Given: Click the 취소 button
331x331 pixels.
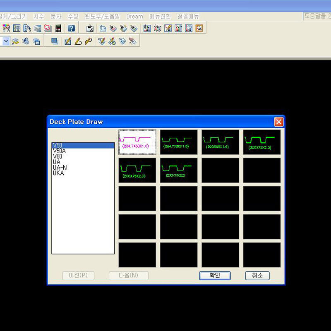Looking at the screenshot, I should point(257,276).
